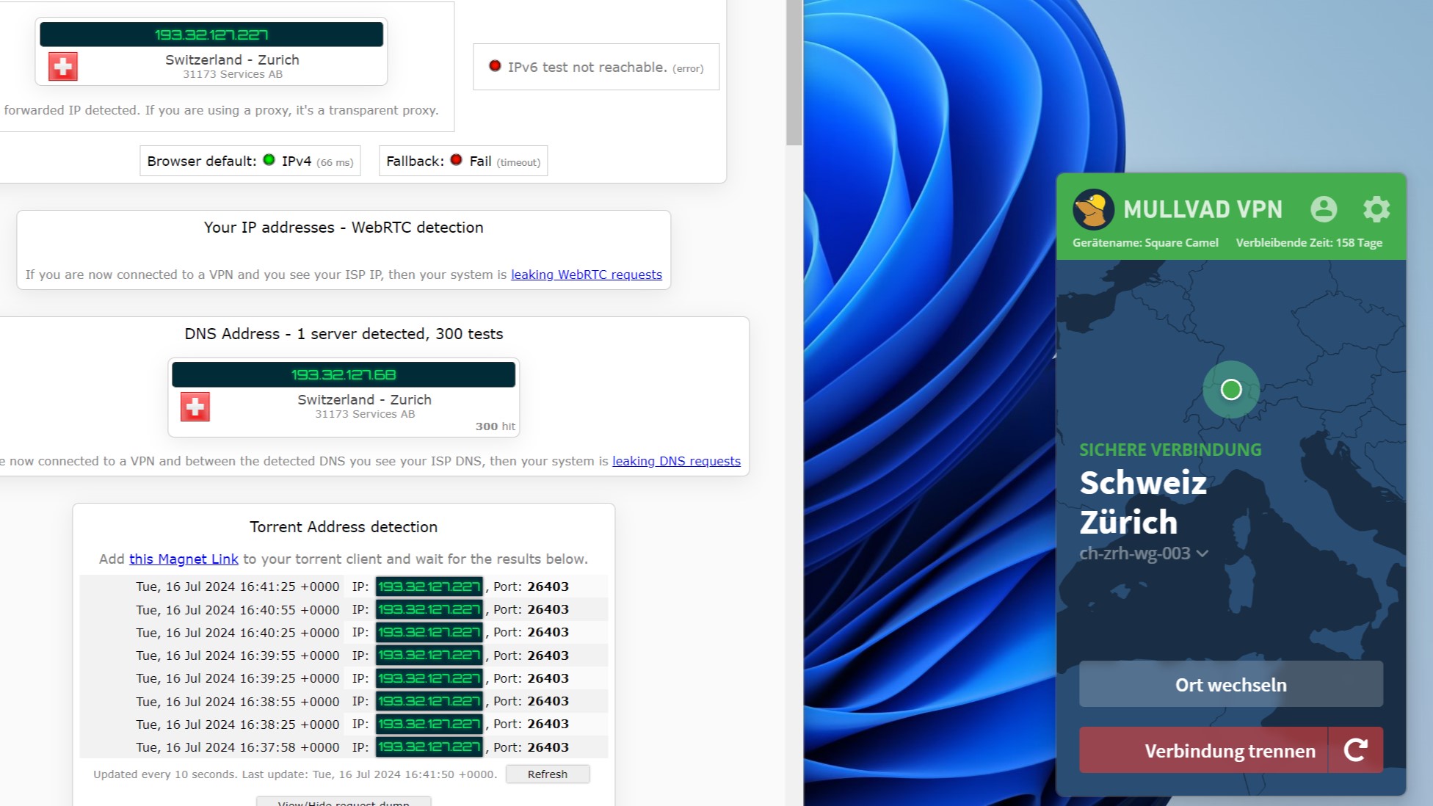The width and height of the screenshot is (1433, 806).
Task: Click the Zürich city name
Action: 1128,523
